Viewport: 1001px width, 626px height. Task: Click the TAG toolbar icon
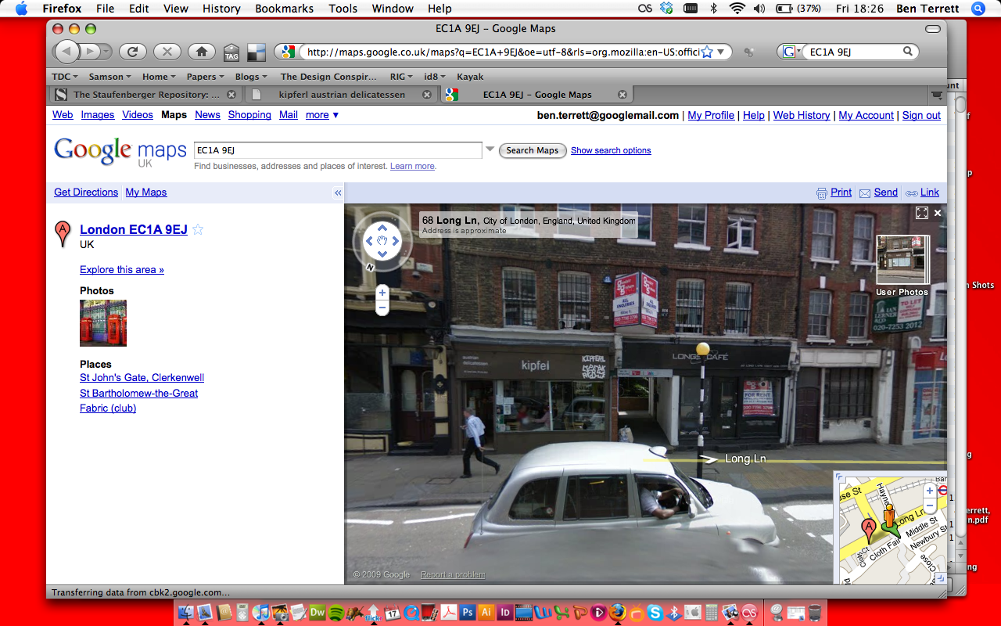point(231,52)
